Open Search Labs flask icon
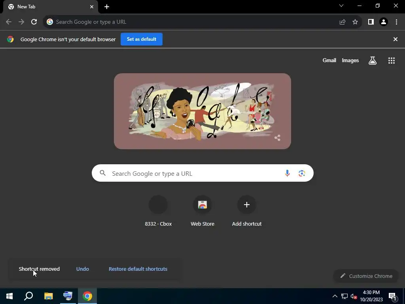 (x=373, y=61)
